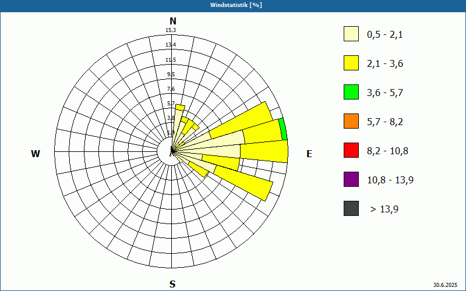The height and width of the screenshot is (291, 466).
Task: Click the center hub of the wind rose
Action: click(x=172, y=151)
